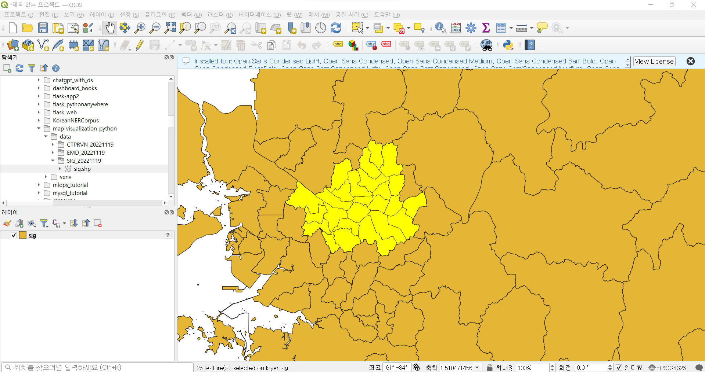Open the log messages speech bubble icon
The width and height of the screenshot is (705, 372).
pyautogui.click(x=699, y=368)
